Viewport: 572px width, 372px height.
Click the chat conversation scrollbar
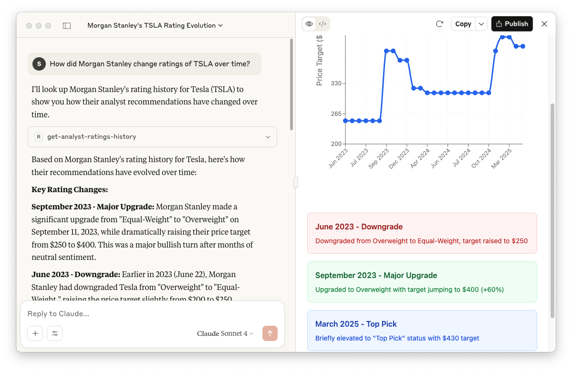pyautogui.click(x=291, y=84)
